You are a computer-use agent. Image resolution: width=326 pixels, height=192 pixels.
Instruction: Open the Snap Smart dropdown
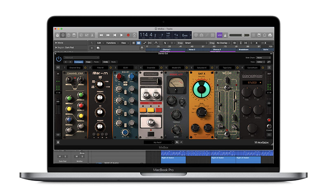(196, 43)
